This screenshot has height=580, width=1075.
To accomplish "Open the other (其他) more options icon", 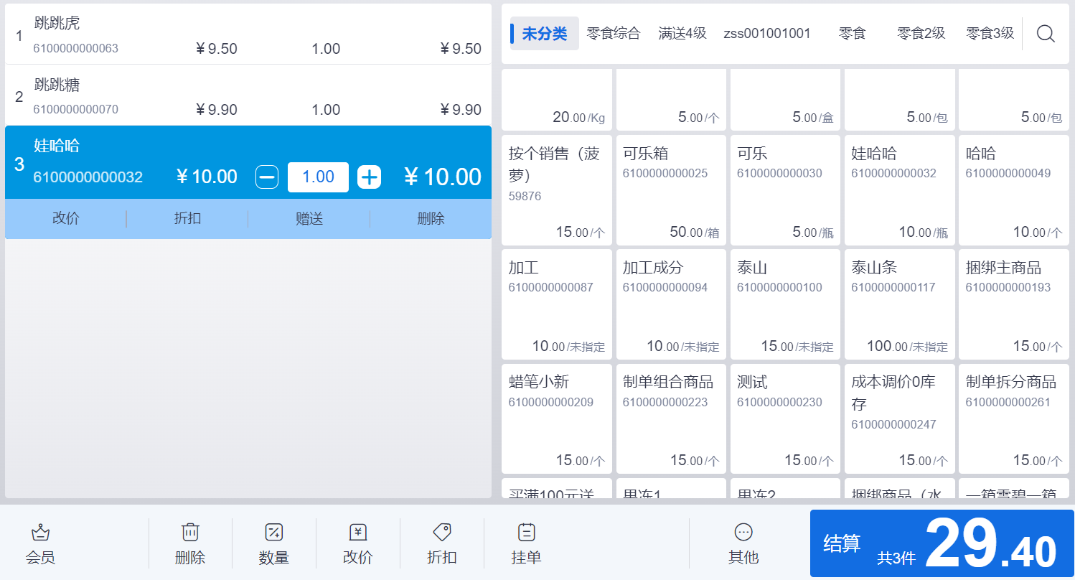I will (743, 533).
